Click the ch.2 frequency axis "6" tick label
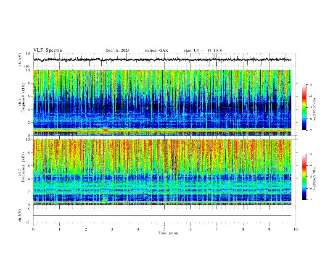Viewport: 333px width, 257px height. 29,166
